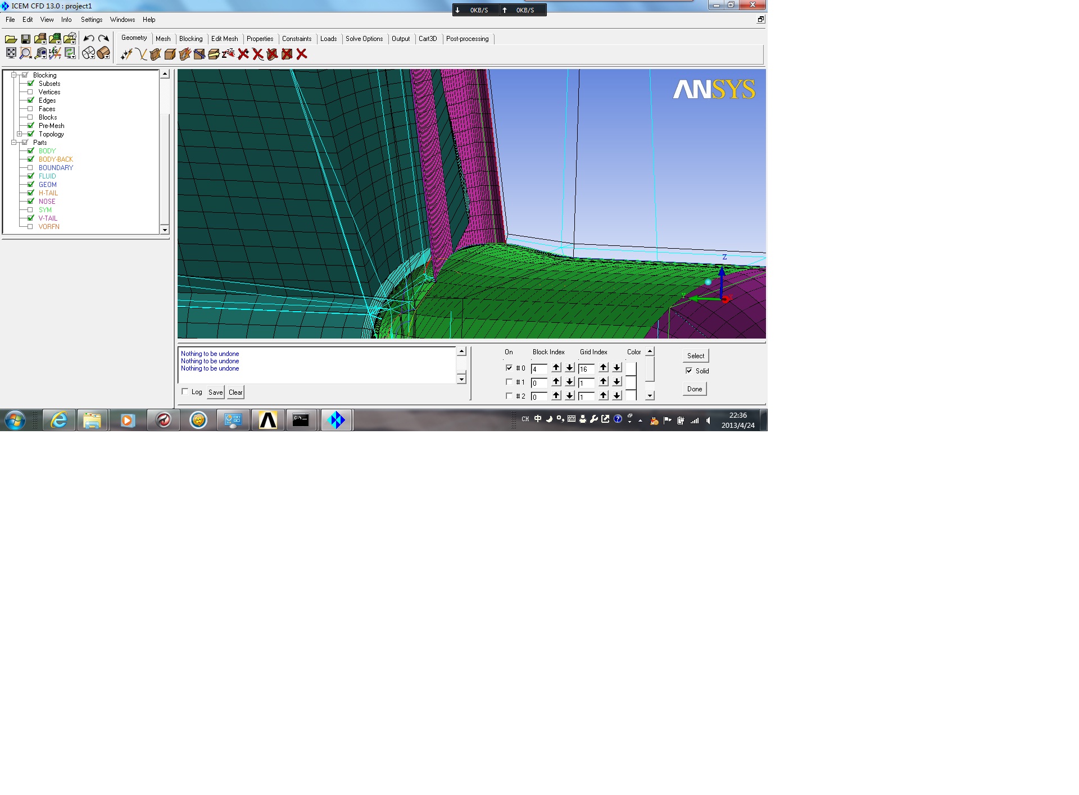Open the Settings menu
The height and width of the screenshot is (795, 1079).
tap(91, 20)
